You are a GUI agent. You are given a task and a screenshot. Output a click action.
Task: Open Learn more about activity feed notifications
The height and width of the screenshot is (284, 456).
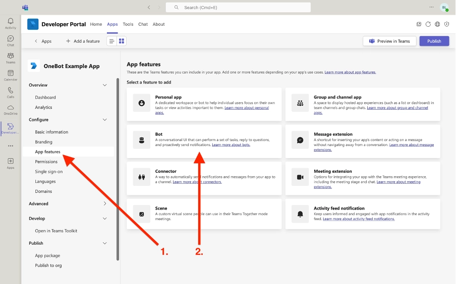click(359, 219)
